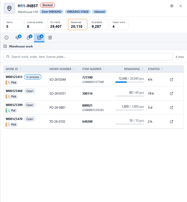187x202 pixels.
Task: Click order number SO-2610344
Action: coord(58,80)
